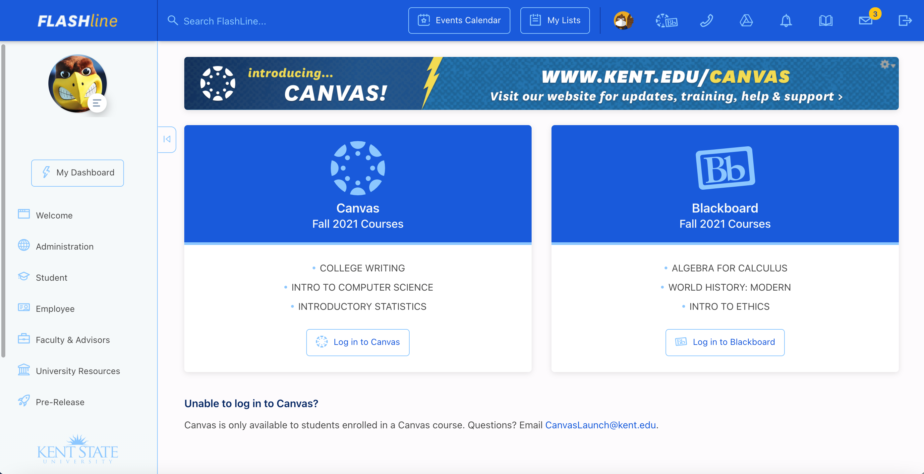Open the Administration section
The image size is (924, 474).
pos(65,247)
